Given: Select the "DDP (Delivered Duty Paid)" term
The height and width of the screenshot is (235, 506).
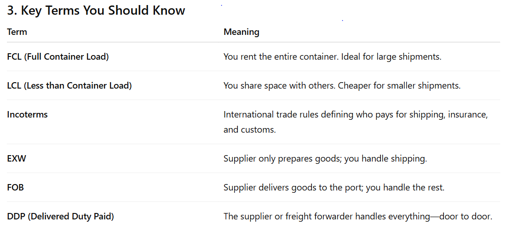Looking at the screenshot, I should [x=60, y=216].
